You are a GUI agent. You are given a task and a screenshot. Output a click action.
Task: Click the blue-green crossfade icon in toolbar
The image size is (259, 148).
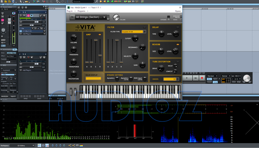[34, 1]
